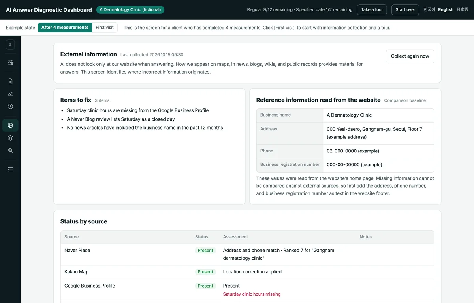Click the 'Take a tour' button
The width and height of the screenshot is (474, 303).
(372, 10)
